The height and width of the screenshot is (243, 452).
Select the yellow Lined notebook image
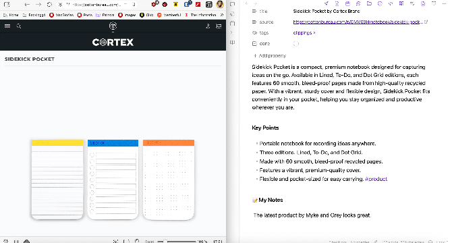click(x=57, y=180)
